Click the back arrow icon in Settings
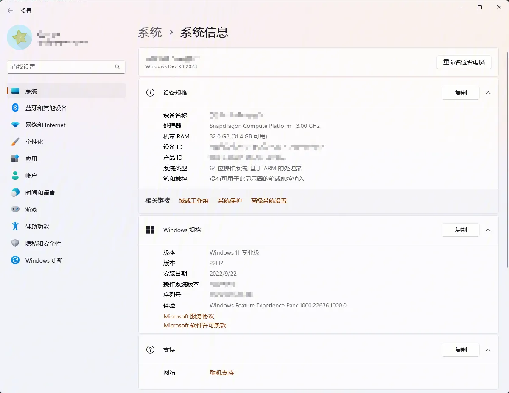 coord(10,11)
